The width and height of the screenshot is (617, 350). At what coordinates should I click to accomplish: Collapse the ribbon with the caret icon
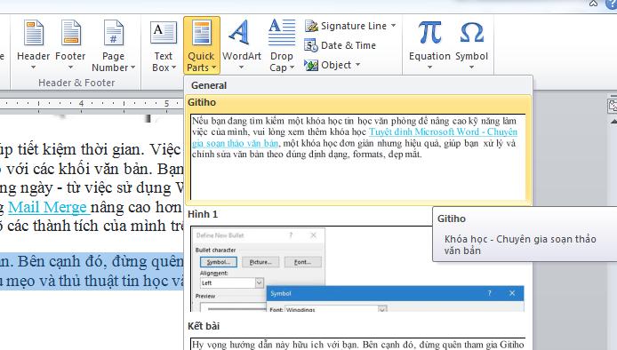click(593, 4)
